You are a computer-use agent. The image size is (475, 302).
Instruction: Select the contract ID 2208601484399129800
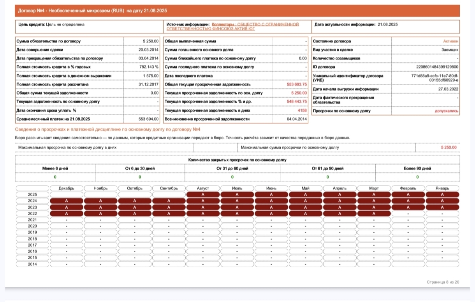coord(438,67)
